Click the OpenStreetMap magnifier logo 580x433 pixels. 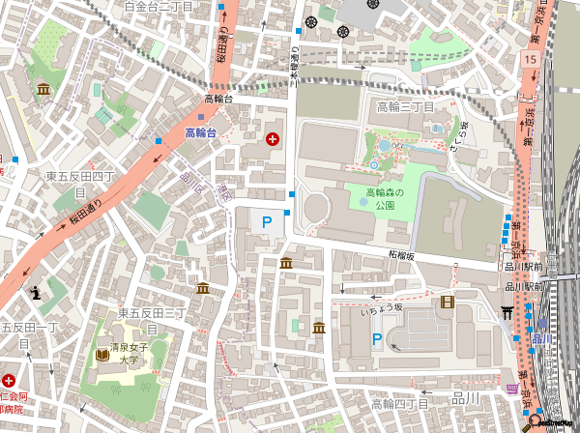tap(535, 421)
